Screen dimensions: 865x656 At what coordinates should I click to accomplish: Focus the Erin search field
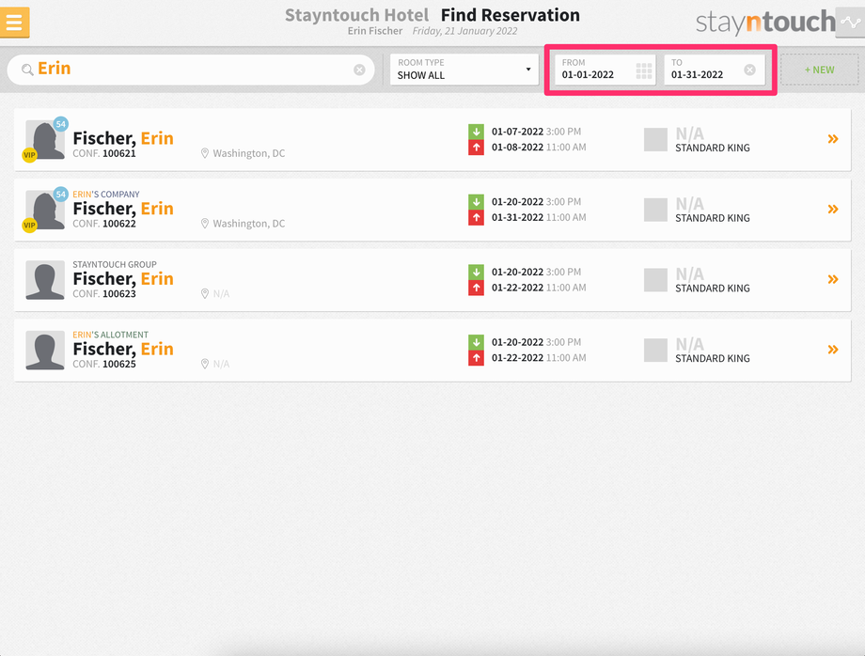click(x=191, y=70)
